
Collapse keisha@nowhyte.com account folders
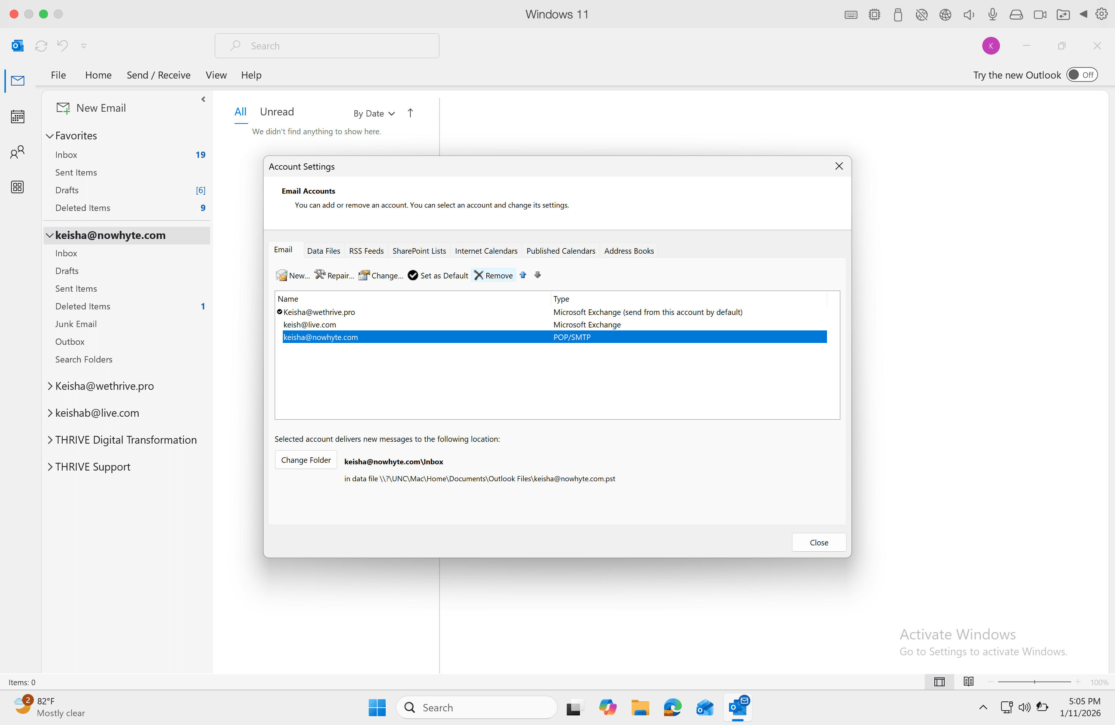50,235
